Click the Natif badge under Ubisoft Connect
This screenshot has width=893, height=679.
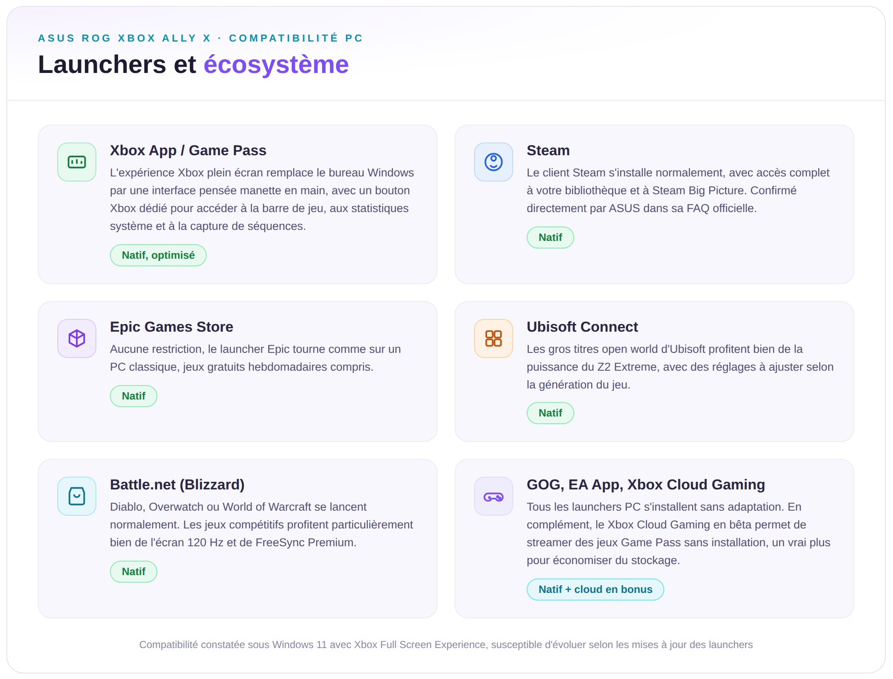pos(550,413)
